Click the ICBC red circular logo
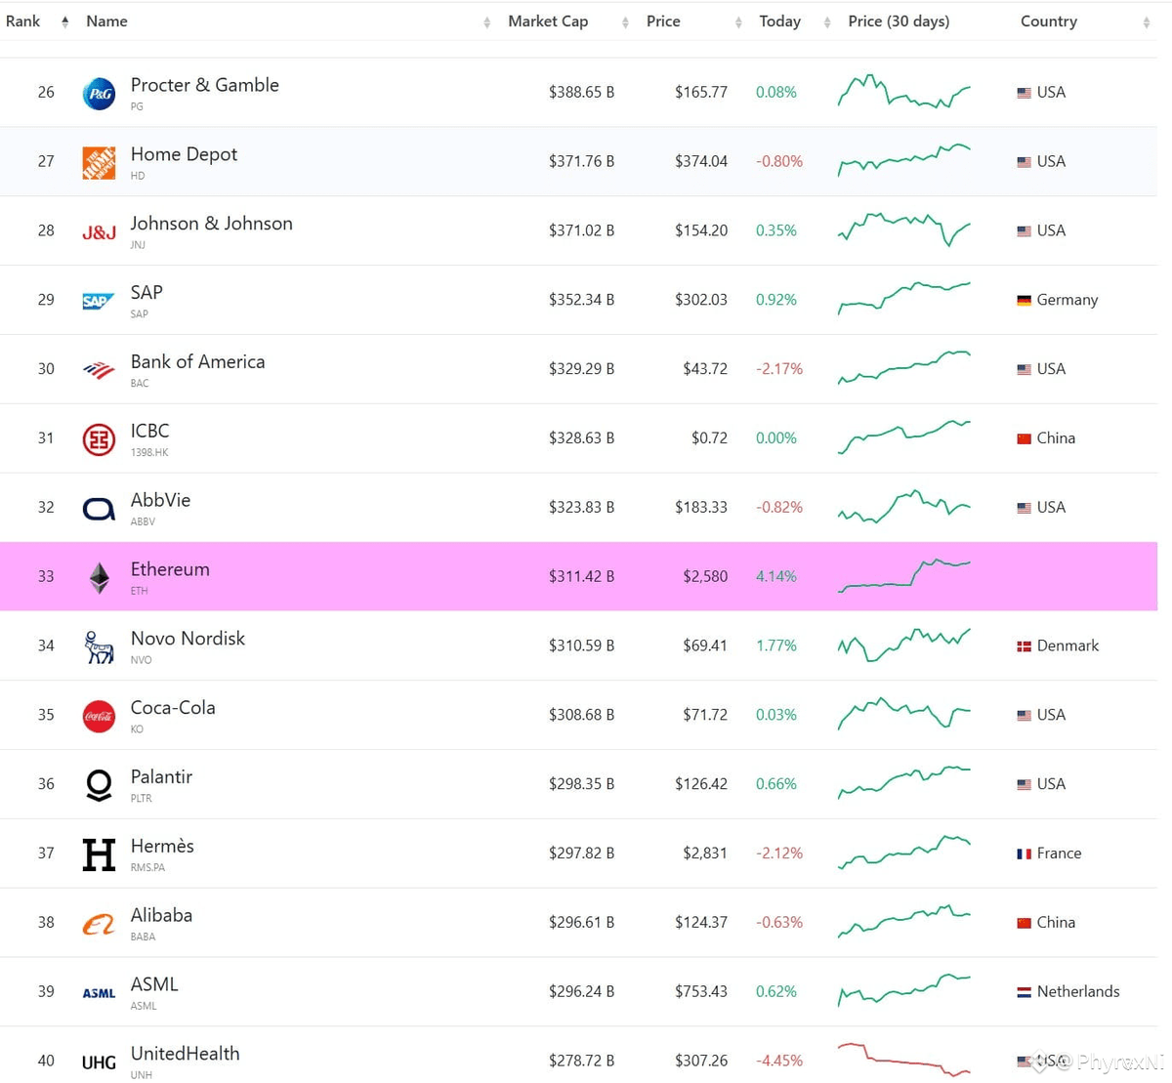1172x1083 pixels. pos(99,439)
